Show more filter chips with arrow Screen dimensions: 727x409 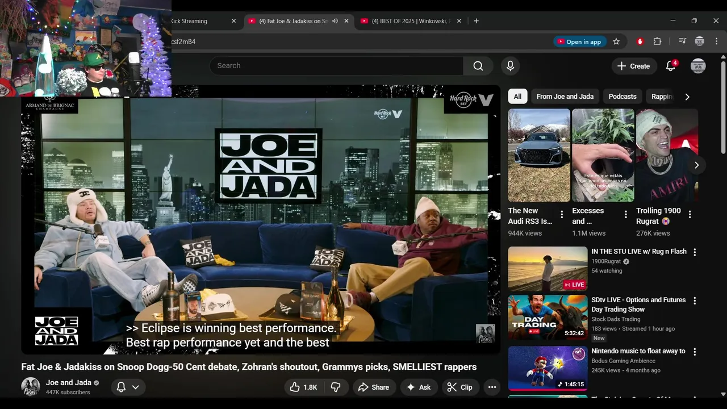(687, 97)
